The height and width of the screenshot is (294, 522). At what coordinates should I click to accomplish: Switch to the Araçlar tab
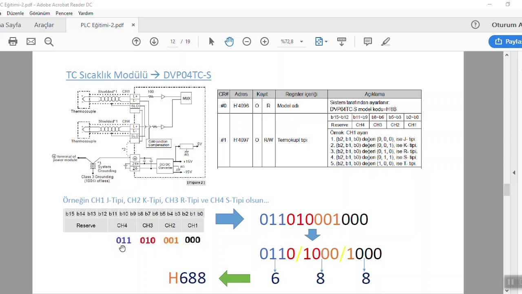[x=44, y=25]
